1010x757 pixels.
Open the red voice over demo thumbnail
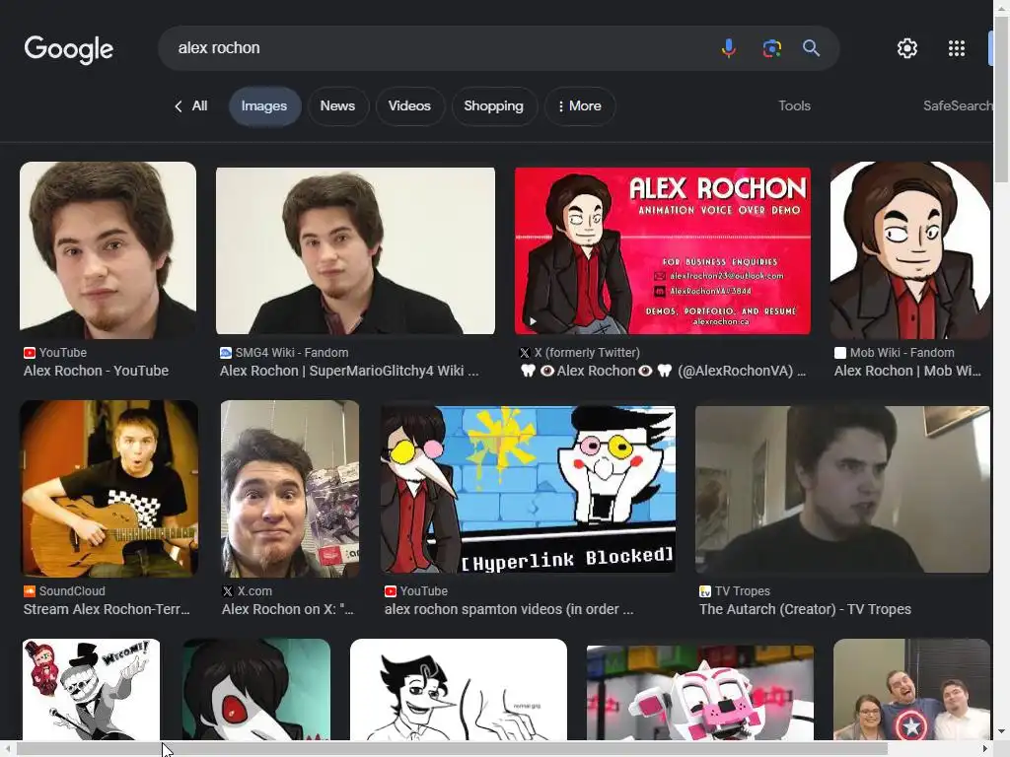[x=663, y=250]
